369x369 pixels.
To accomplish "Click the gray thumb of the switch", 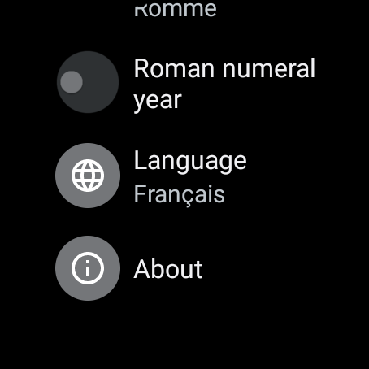I will 72,82.
